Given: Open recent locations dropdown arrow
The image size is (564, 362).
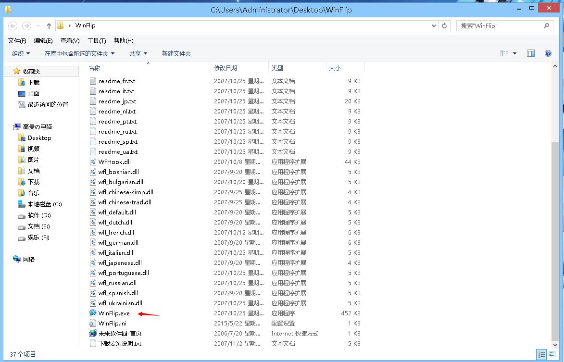Looking at the screenshot, I should [38, 26].
